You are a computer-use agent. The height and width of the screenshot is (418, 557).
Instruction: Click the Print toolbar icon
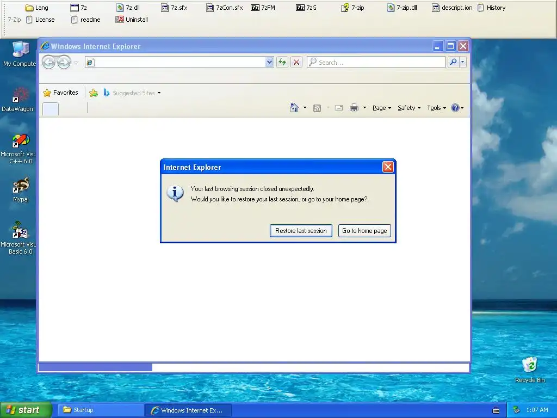[354, 108]
